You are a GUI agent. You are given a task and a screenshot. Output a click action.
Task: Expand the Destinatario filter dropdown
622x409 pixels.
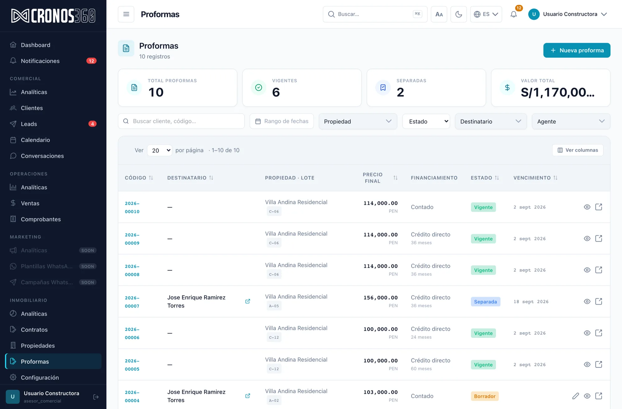(491, 121)
